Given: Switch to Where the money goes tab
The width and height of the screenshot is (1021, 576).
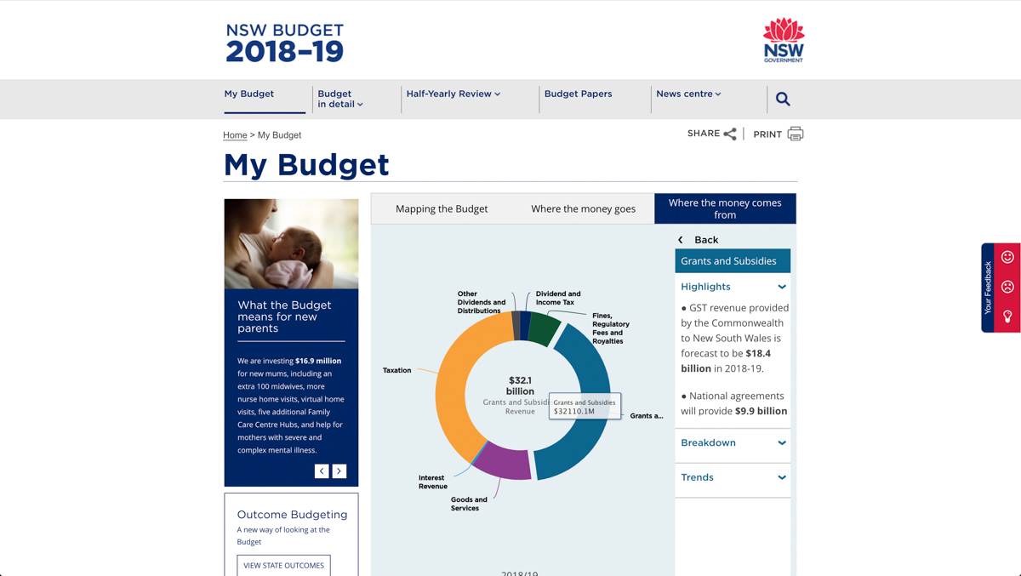Looking at the screenshot, I should (x=583, y=208).
